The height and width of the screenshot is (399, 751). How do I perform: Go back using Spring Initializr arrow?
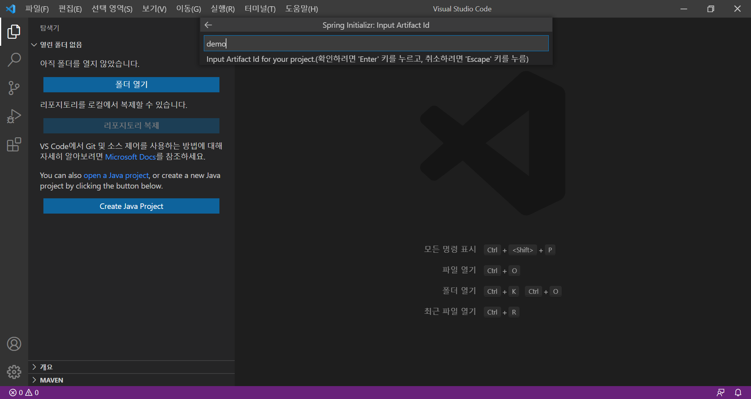point(208,25)
